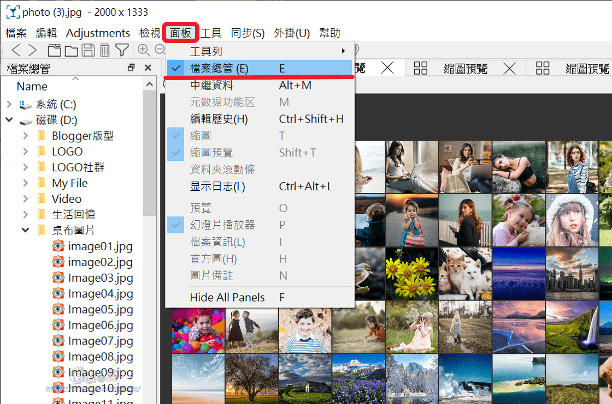612x404 pixels.
Task: Expand the LOGO社群 folder node
Action: [25, 167]
